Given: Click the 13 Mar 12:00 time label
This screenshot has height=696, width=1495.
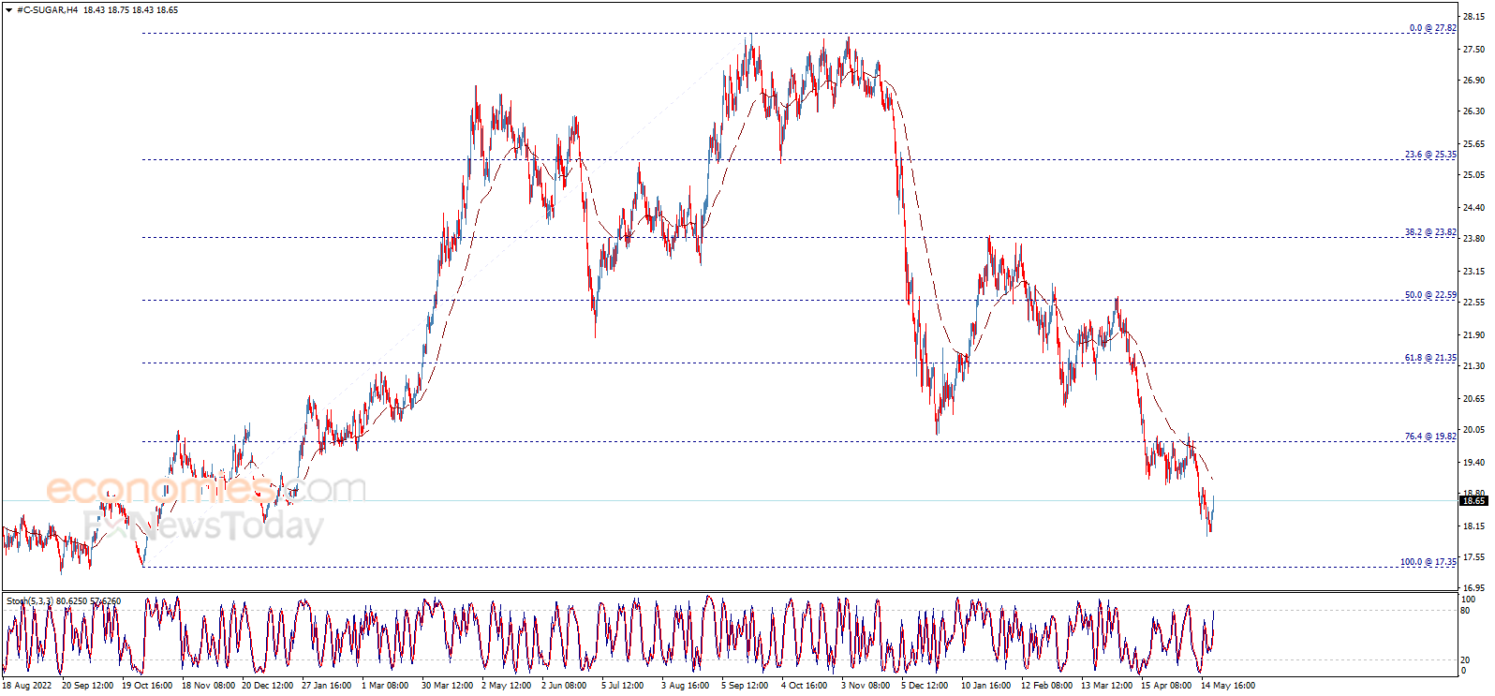Looking at the screenshot, I should (x=1108, y=685).
